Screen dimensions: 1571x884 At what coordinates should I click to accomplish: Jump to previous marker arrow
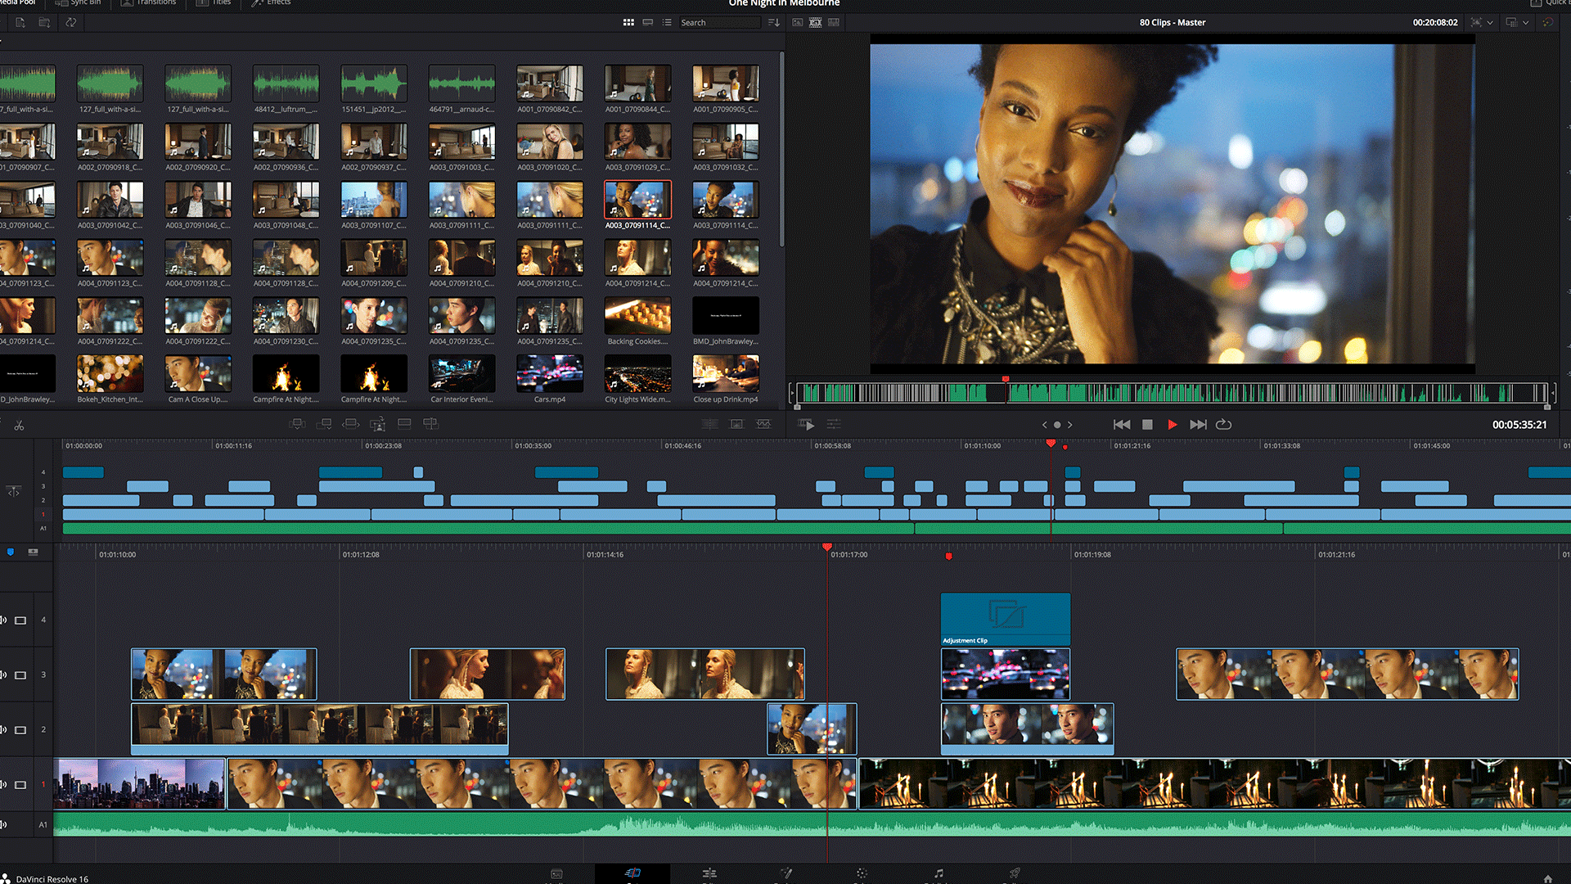(x=1044, y=425)
